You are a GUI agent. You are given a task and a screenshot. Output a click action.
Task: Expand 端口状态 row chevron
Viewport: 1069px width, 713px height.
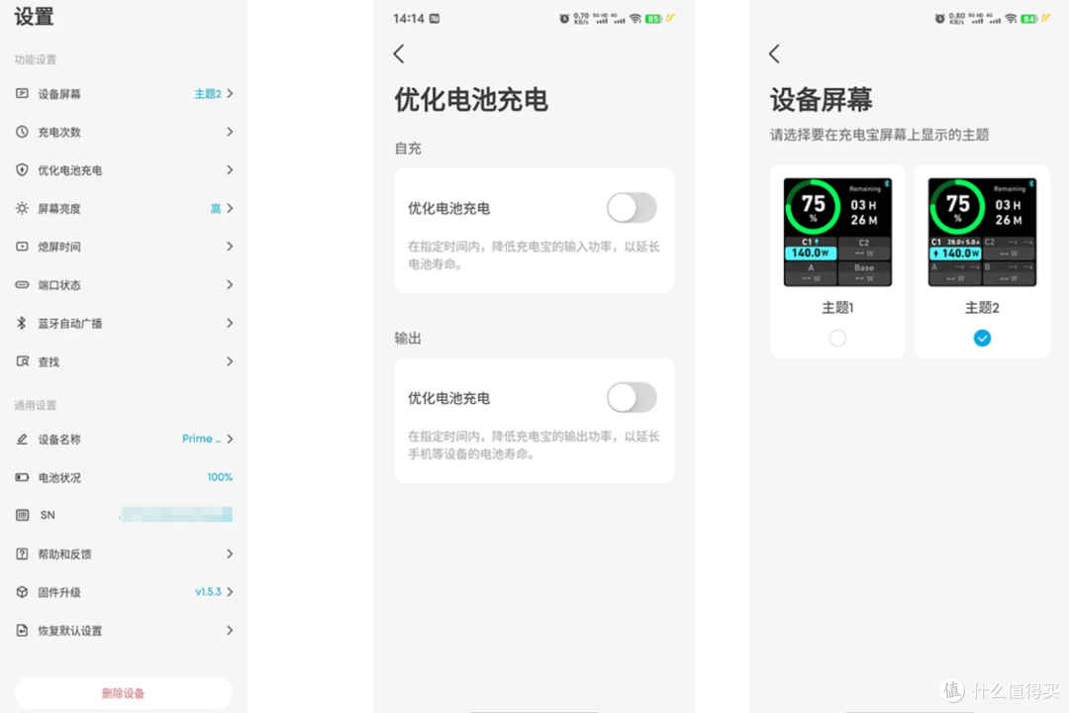pos(230,284)
